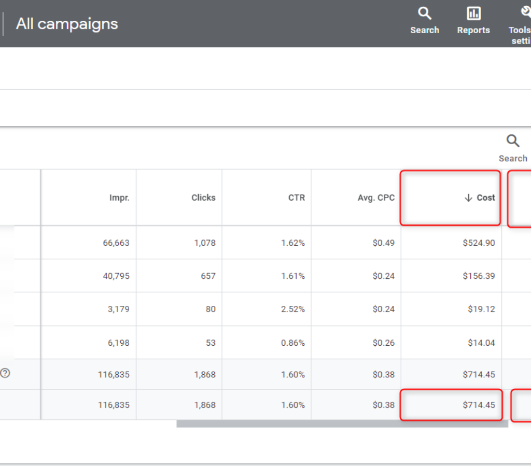This screenshot has height=466, width=531.
Task: Click the help question mark on the totals row
Action: [x=6, y=373]
